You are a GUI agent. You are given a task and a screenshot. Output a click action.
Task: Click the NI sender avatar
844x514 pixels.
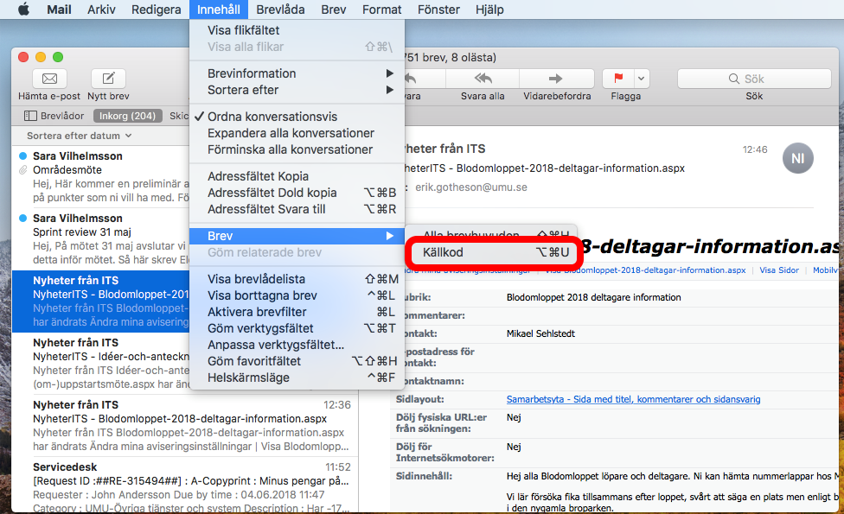point(797,158)
